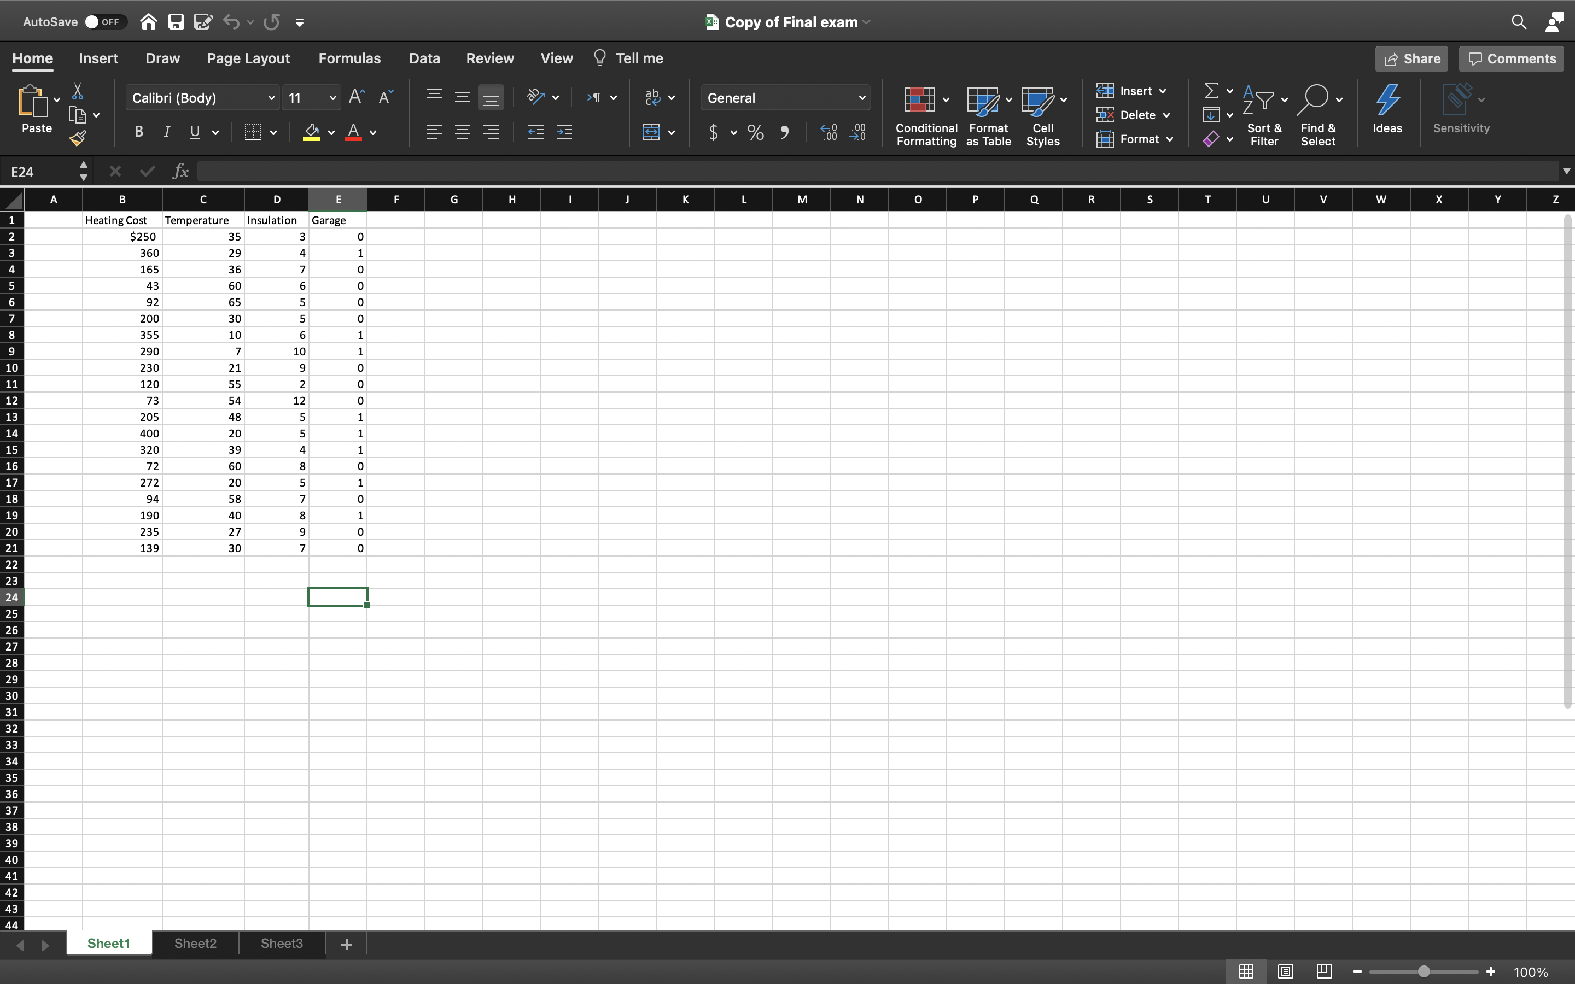
Task: Expand the Font size dropdown
Action: 331,97
